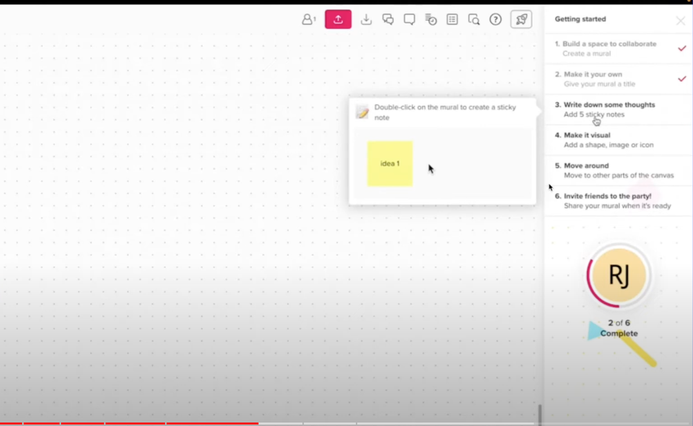
Task: Select step 2 Make it your own
Action: (x=618, y=79)
